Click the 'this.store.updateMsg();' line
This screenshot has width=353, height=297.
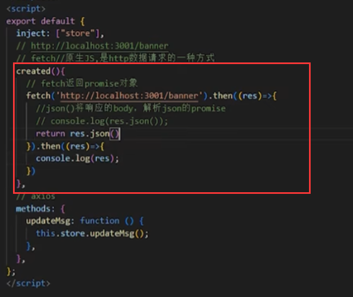pyautogui.click(x=92, y=234)
